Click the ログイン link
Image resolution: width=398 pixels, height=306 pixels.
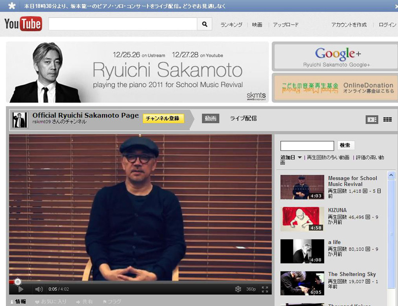point(387,25)
